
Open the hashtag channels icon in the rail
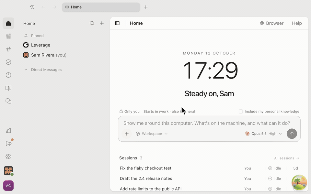[8, 49]
